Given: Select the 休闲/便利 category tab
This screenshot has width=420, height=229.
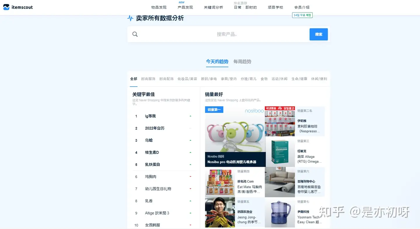Looking at the screenshot, I should 319,79.
